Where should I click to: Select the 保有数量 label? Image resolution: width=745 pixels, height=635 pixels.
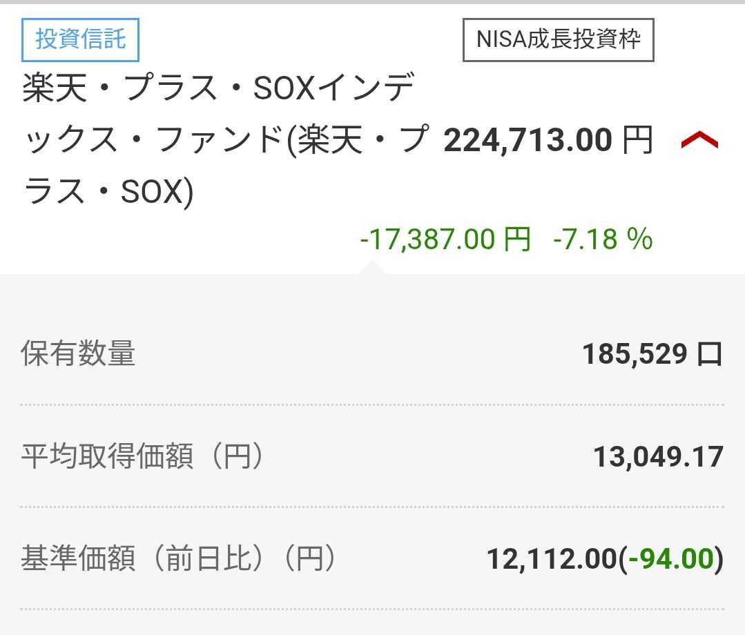pos(78,354)
